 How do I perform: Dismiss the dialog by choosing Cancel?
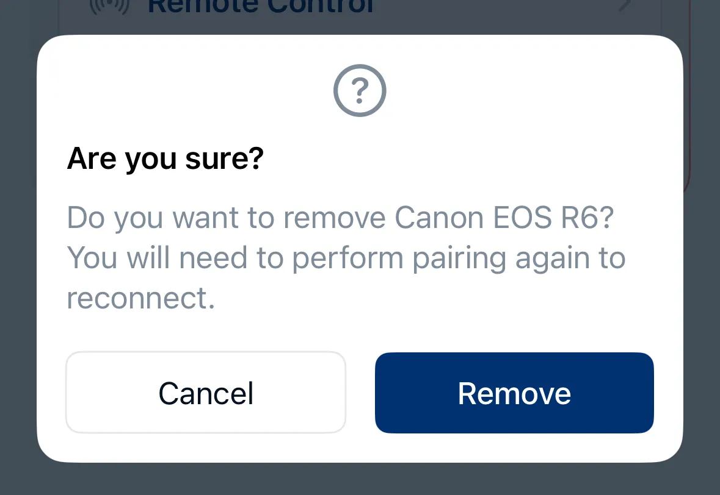[205, 393]
